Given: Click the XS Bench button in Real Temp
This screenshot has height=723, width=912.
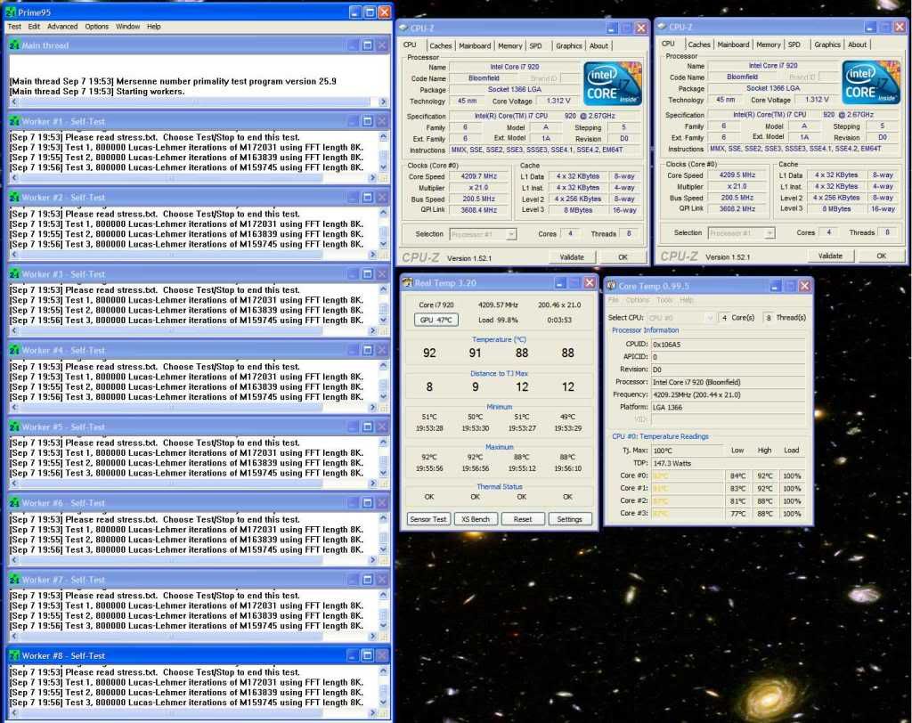Looking at the screenshot, I should point(476,519).
